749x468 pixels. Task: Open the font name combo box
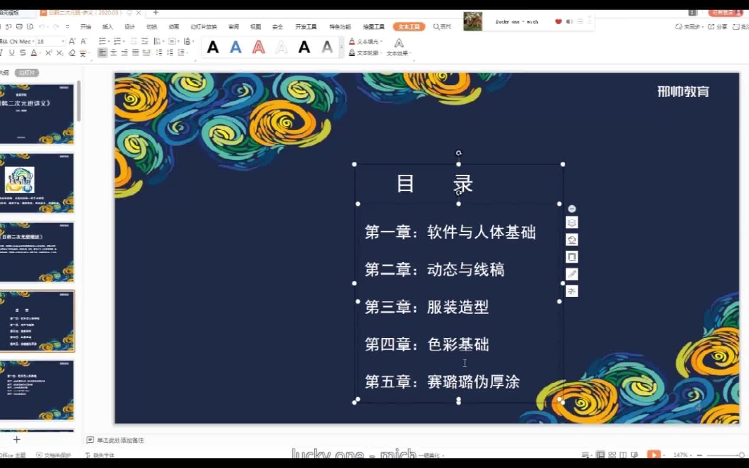17,42
